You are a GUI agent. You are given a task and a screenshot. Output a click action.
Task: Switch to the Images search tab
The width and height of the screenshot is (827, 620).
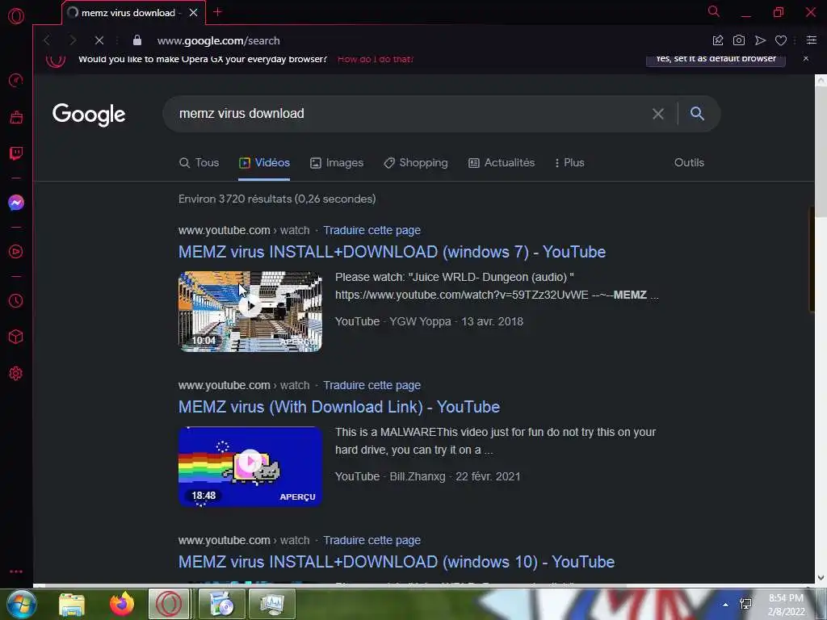pyautogui.click(x=337, y=162)
